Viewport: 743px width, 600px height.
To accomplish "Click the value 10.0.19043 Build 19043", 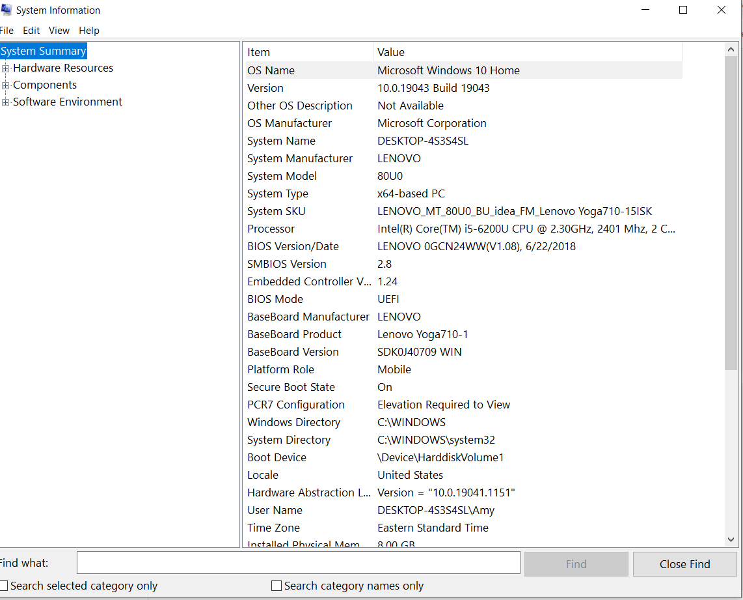I will [x=433, y=88].
